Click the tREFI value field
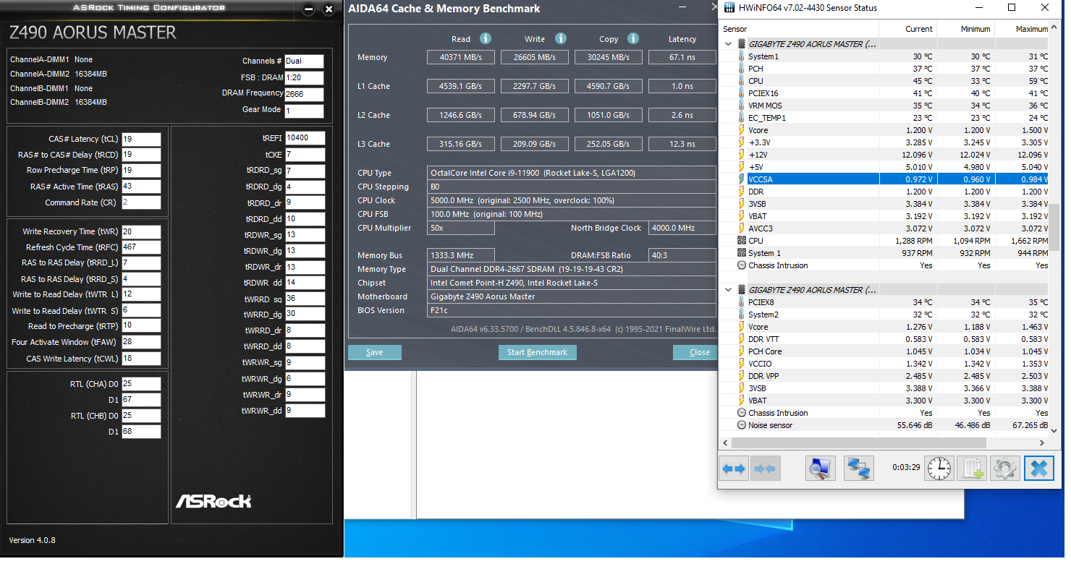The height and width of the screenshot is (564, 1071). [x=305, y=138]
